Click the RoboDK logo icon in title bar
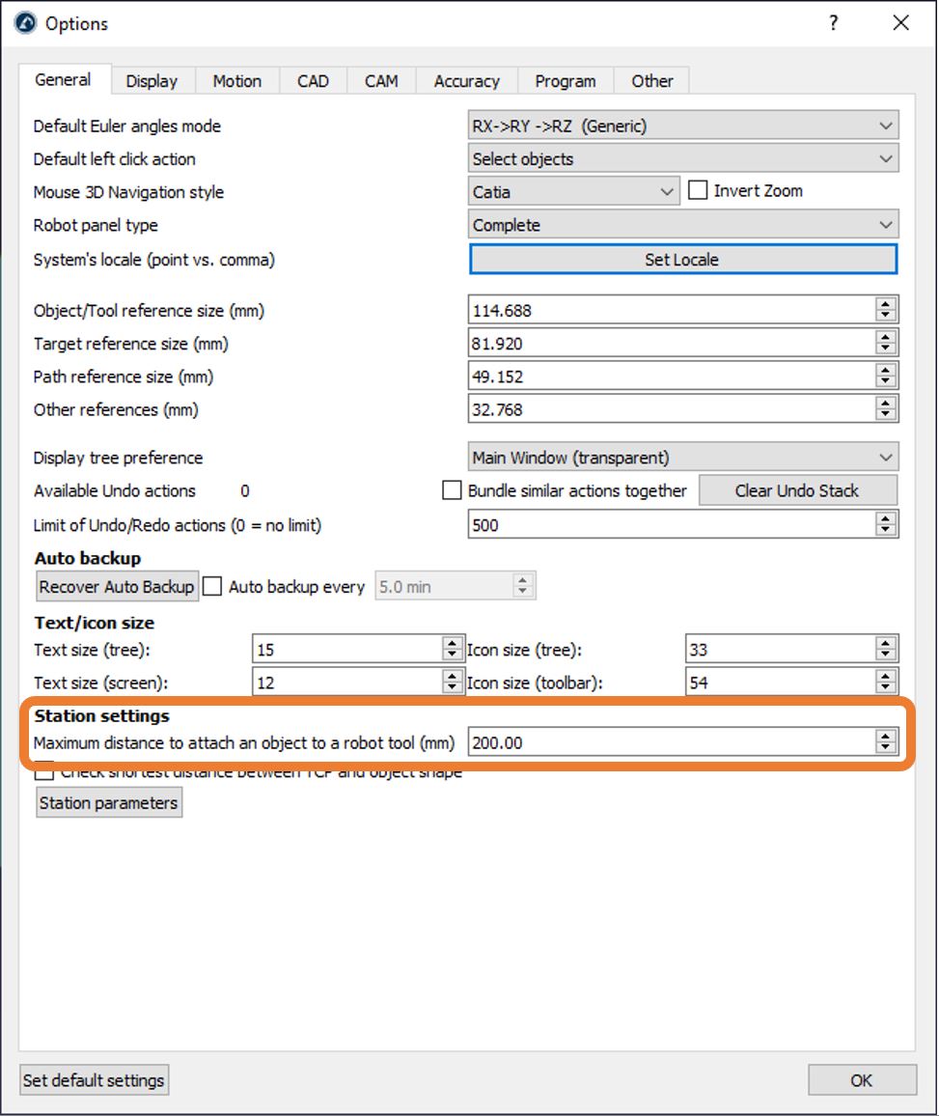Image resolution: width=939 pixels, height=1116 pixels. click(x=26, y=23)
